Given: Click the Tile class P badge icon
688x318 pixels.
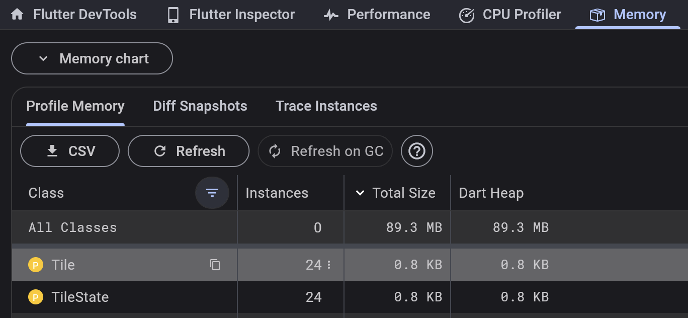Looking at the screenshot, I should click(x=36, y=265).
